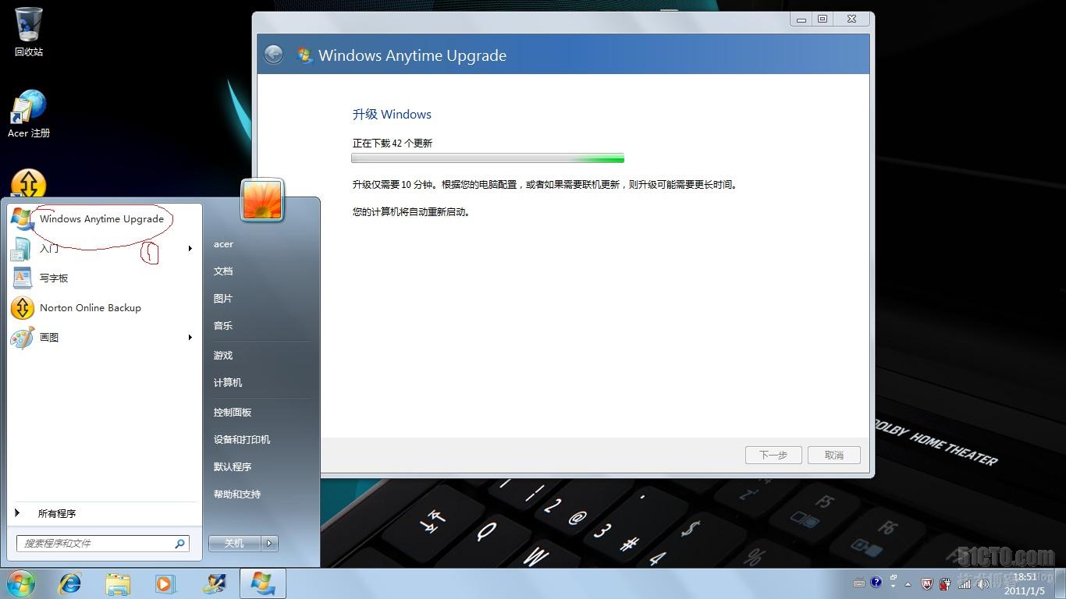Open 游戏 in Start menu
This screenshot has width=1066, height=599.
223,356
